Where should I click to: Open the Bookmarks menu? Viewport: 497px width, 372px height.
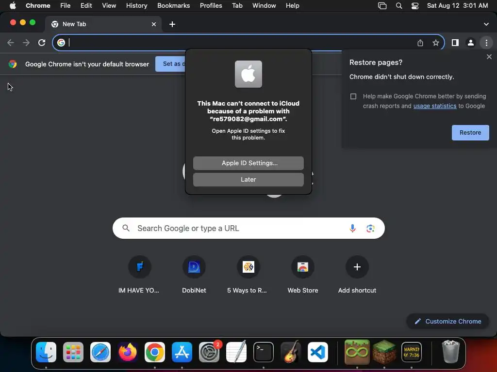(173, 6)
